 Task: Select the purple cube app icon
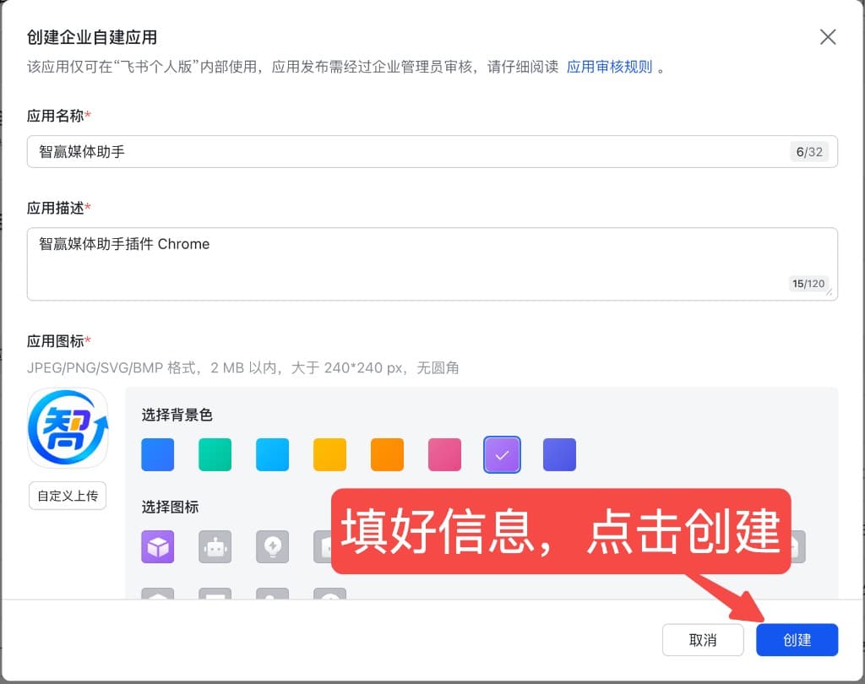click(158, 546)
